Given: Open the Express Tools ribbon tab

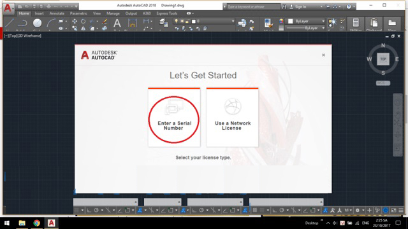Looking at the screenshot, I should [x=167, y=13].
